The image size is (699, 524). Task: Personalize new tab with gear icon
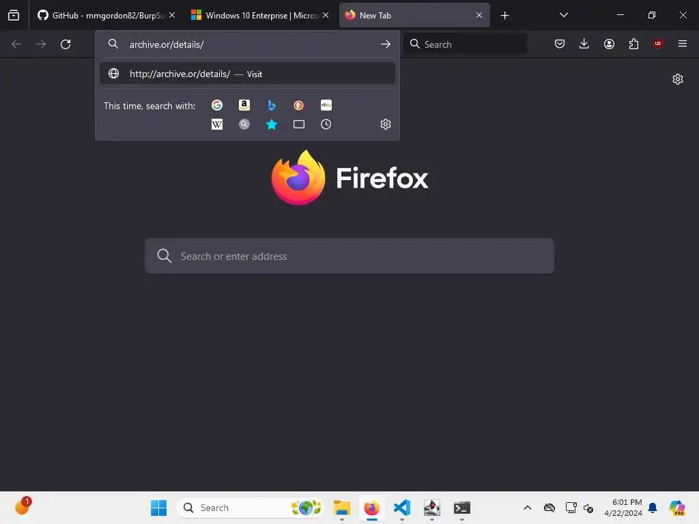point(678,79)
